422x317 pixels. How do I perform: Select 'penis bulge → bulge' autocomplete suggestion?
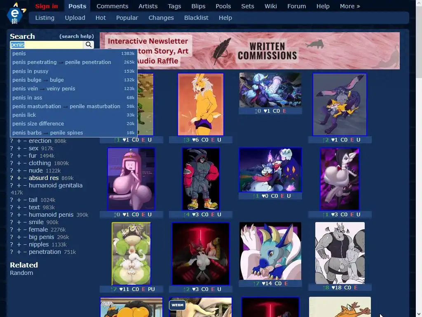73,80
